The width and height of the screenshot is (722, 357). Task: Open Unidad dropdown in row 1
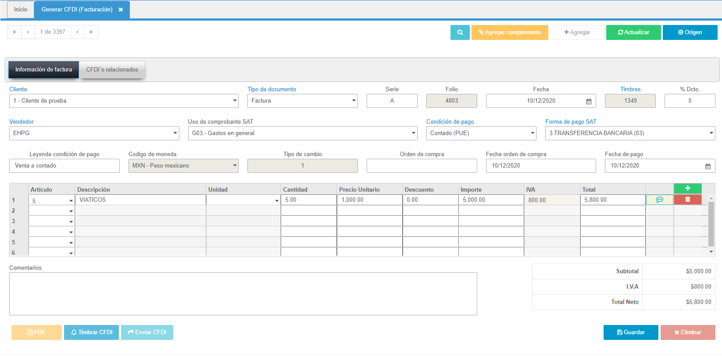(277, 200)
